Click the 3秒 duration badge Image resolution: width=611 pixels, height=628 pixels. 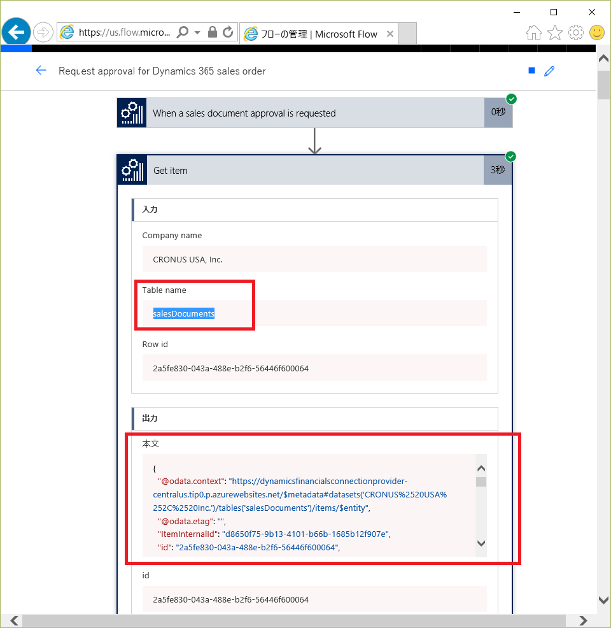click(x=498, y=170)
